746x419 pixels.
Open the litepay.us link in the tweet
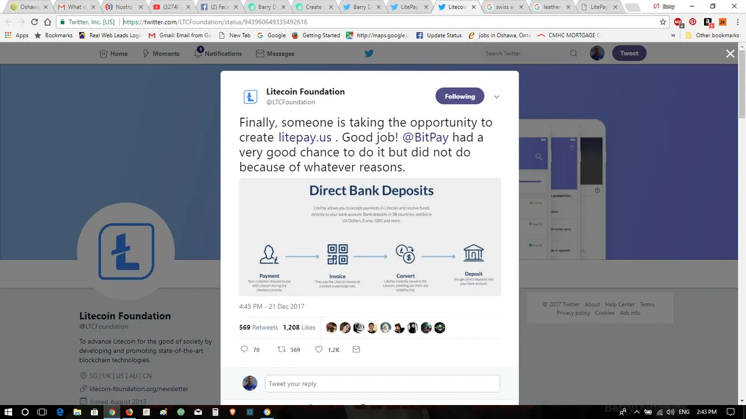click(x=305, y=137)
